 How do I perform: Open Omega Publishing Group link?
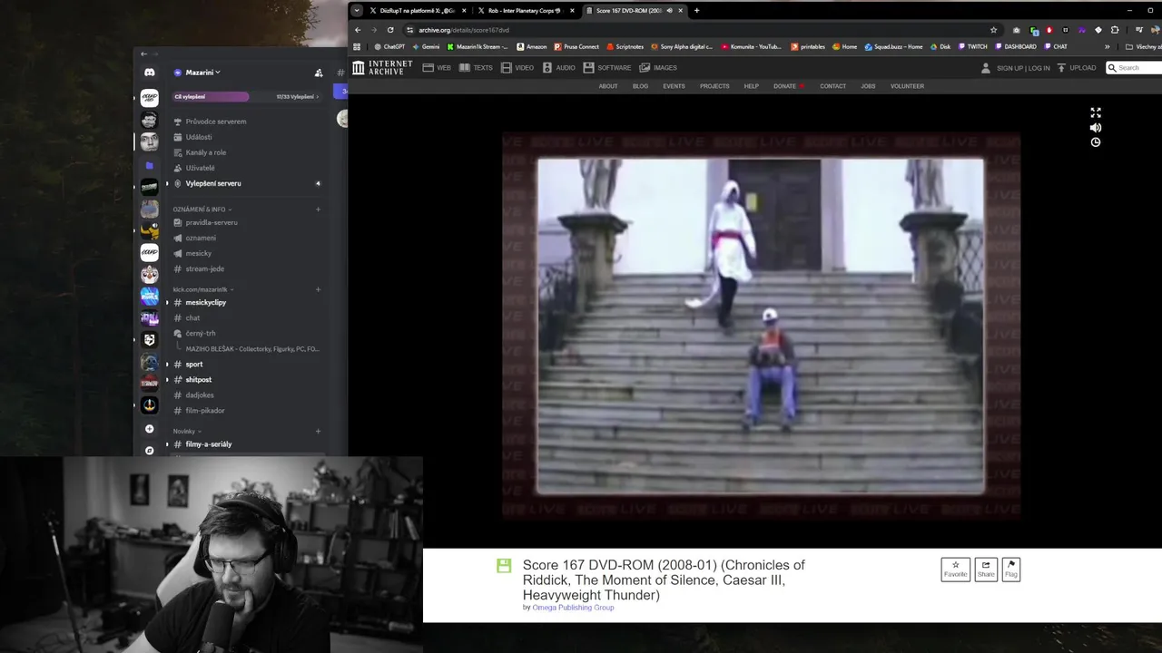pos(573,608)
